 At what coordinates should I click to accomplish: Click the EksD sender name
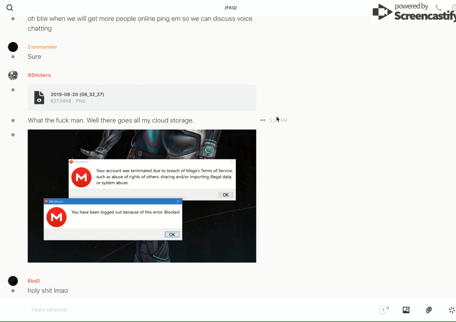[34, 281]
